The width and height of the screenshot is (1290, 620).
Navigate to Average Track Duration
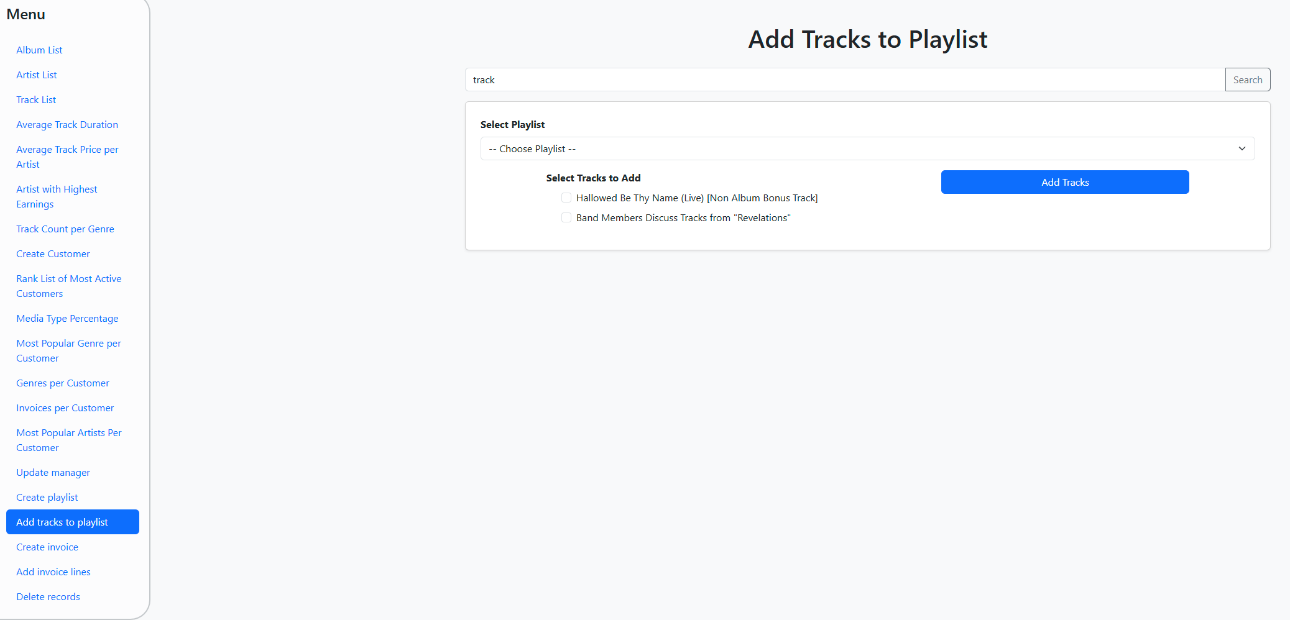[67, 124]
